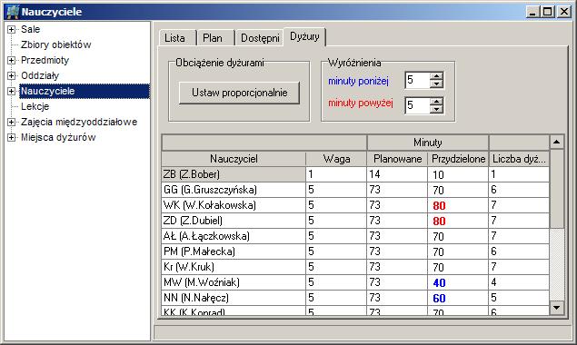
Task: Click the Planowane cell 14 for Z.Bober
Action: click(397, 174)
